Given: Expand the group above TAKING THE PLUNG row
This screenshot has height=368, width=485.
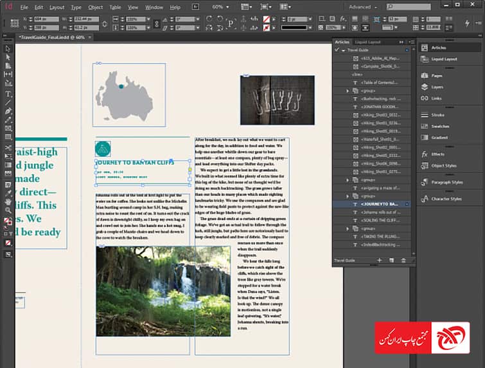Looking at the screenshot, I should coord(348,228).
